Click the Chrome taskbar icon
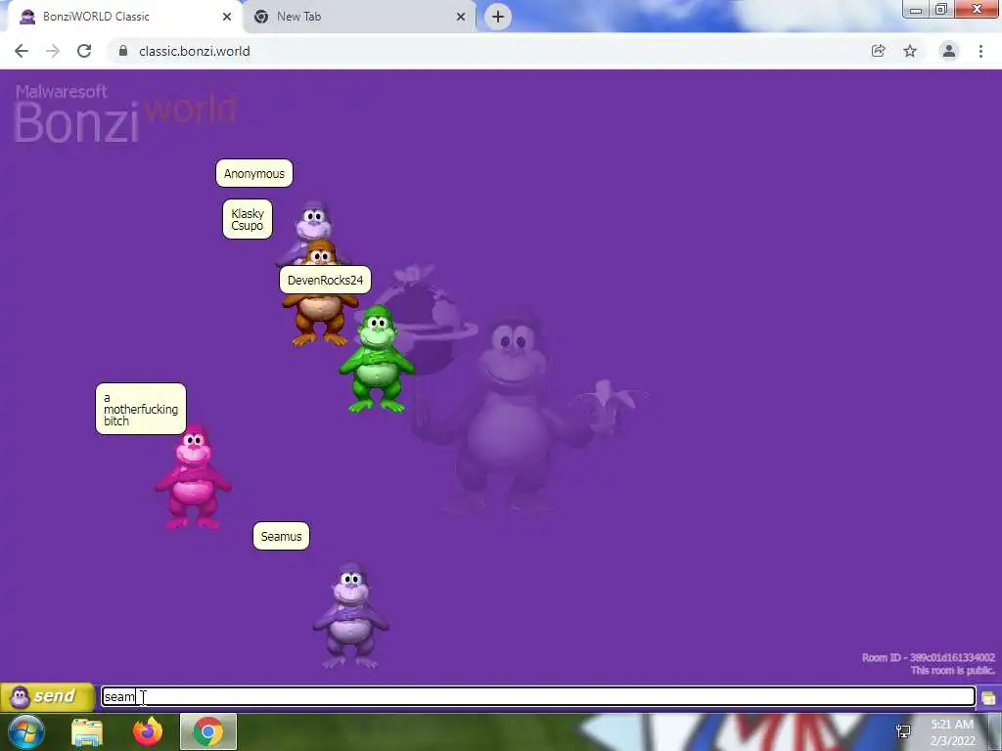Image resolution: width=1002 pixels, height=751 pixels. [208, 731]
